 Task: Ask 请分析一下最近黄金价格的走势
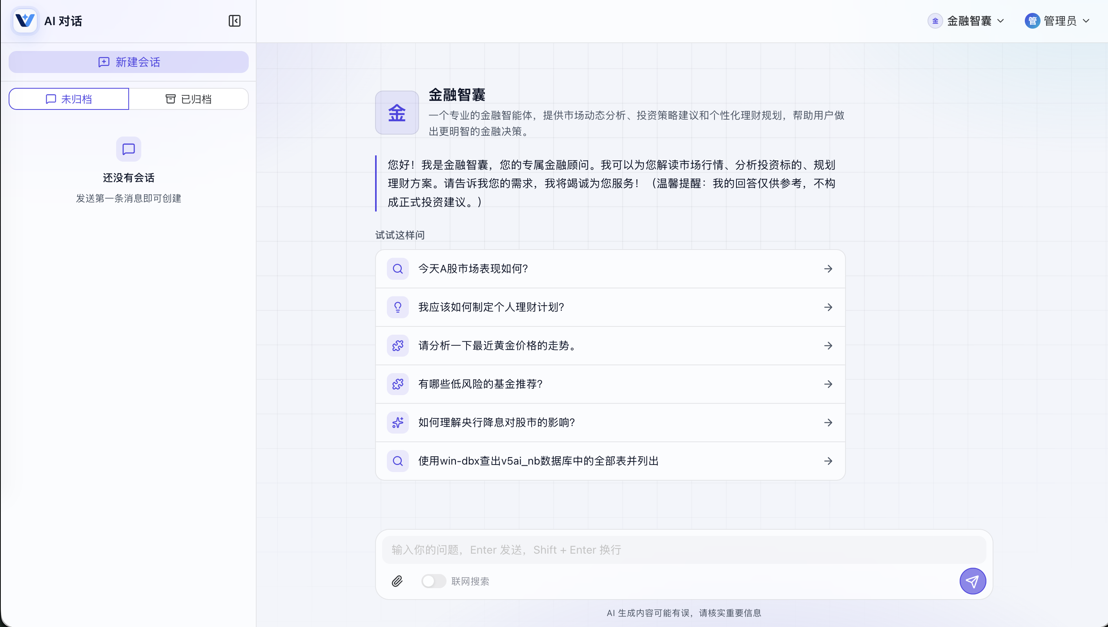click(610, 345)
